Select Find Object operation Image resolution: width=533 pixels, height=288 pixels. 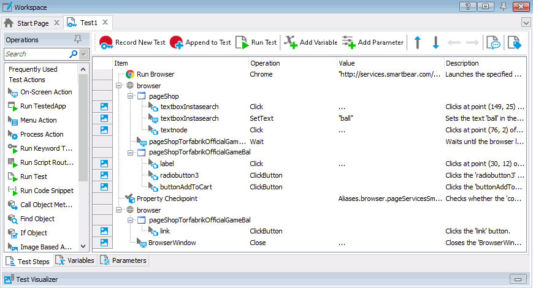click(x=31, y=219)
